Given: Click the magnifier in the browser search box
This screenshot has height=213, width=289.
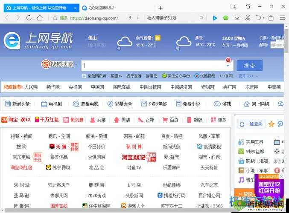Looking at the screenshot, I should click(201, 18).
